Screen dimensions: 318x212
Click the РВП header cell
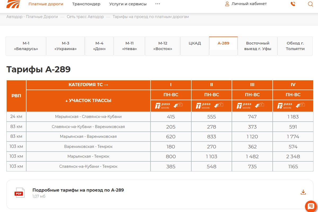coord(16,96)
